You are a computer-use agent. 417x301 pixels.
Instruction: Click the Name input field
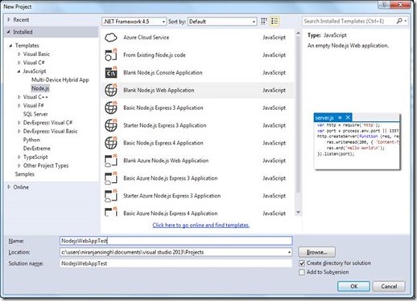(x=176, y=241)
